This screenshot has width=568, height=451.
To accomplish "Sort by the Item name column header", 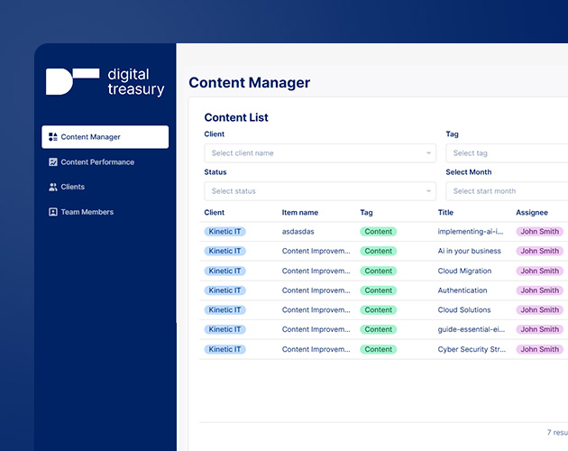I will pyautogui.click(x=300, y=213).
